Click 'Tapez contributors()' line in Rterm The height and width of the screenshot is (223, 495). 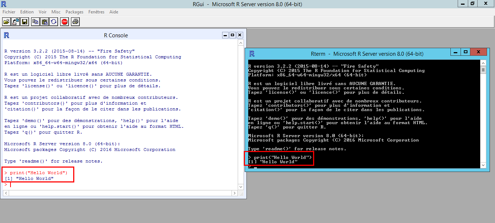tap(319, 105)
